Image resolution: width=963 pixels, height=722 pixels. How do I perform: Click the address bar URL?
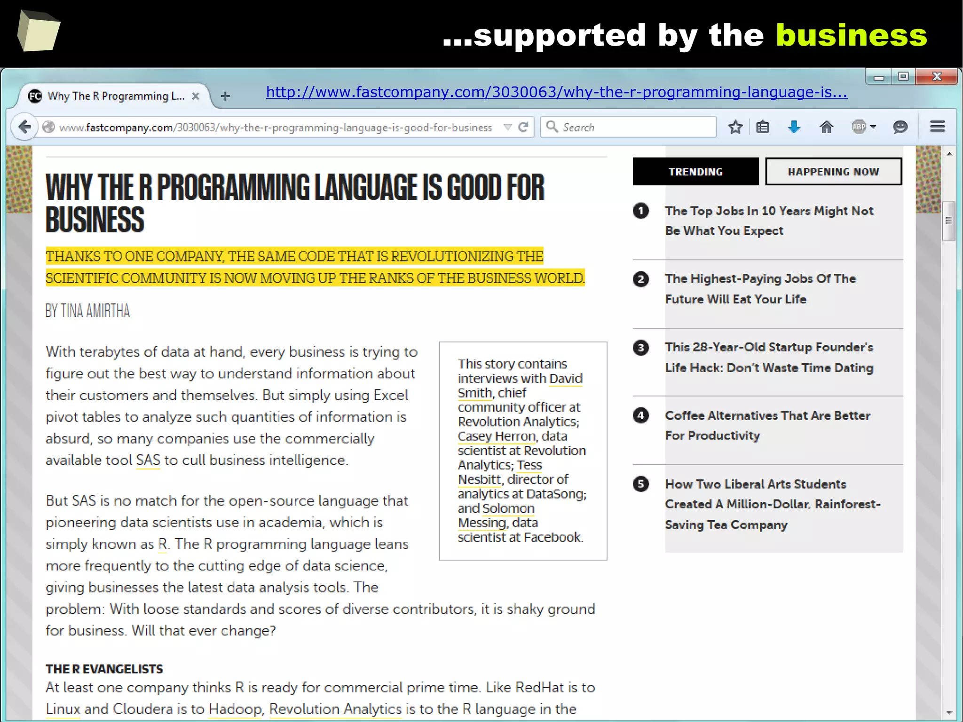tap(275, 127)
